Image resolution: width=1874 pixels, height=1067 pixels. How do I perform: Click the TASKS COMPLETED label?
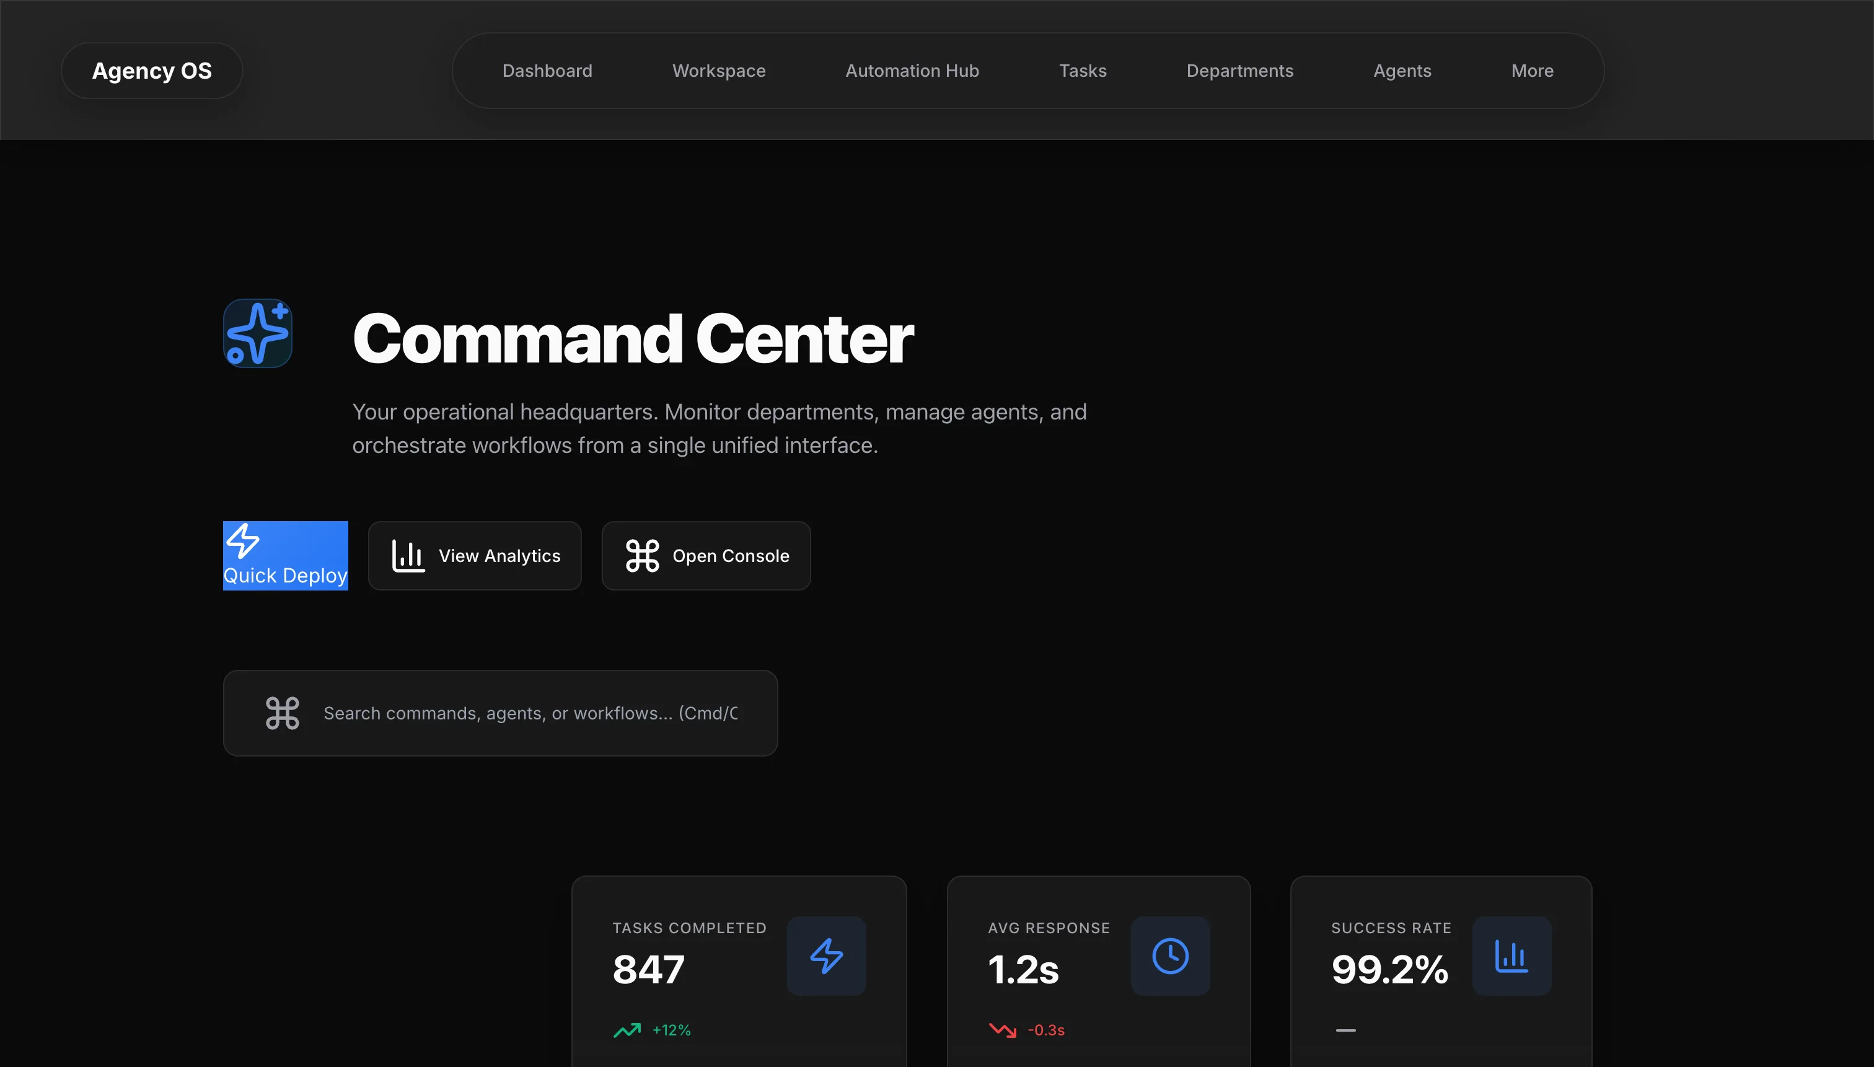689,928
